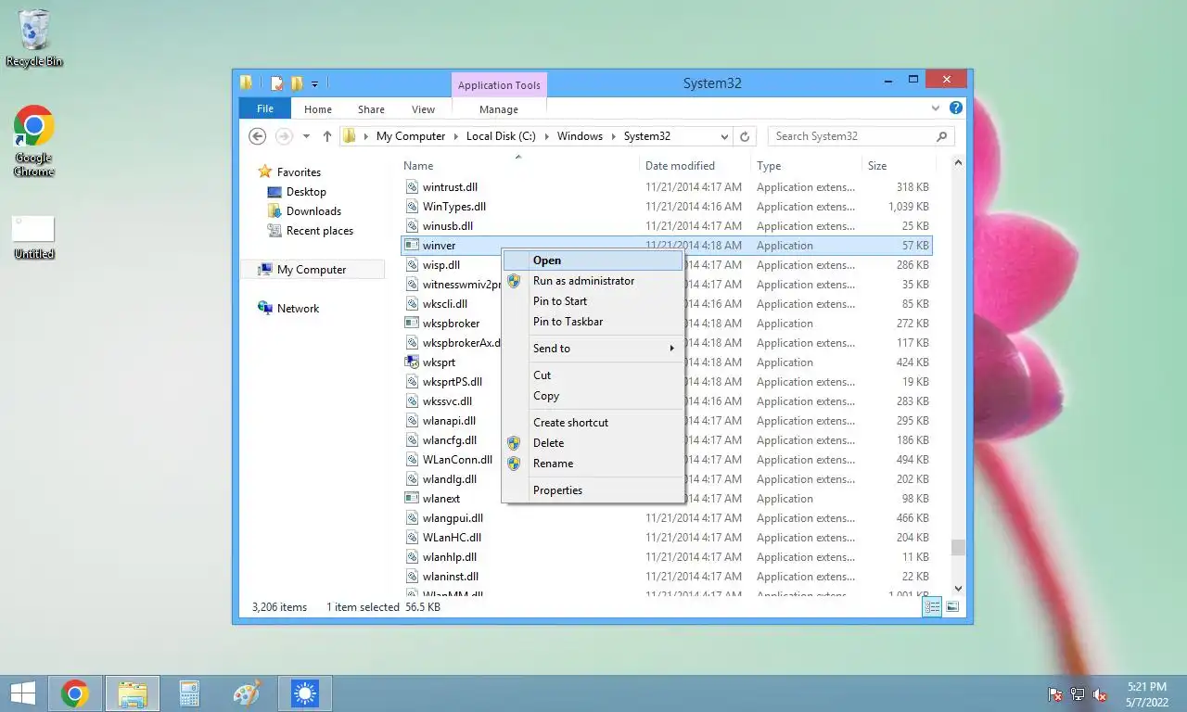Open Recent places in the navigation pane

(319, 231)
